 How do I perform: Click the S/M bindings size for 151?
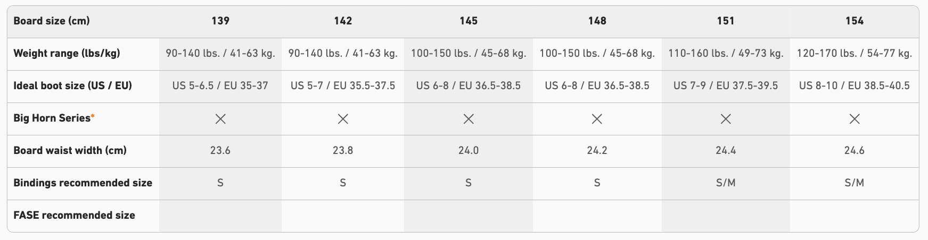[x=726, y=183]
